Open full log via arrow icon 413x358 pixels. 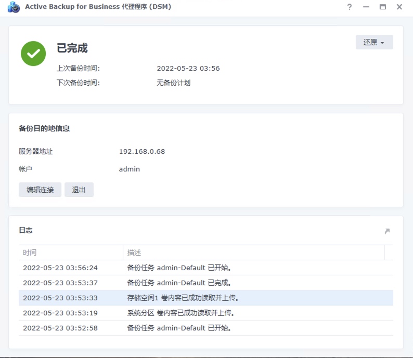[x=387, y=231]
